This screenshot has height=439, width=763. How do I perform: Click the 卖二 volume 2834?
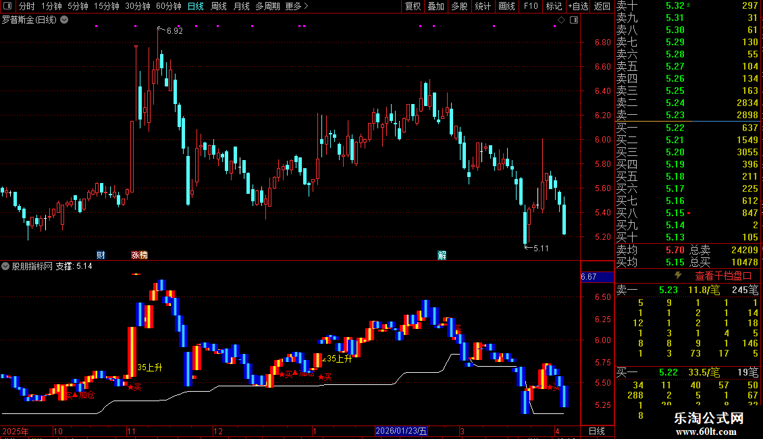coord(747,103)
